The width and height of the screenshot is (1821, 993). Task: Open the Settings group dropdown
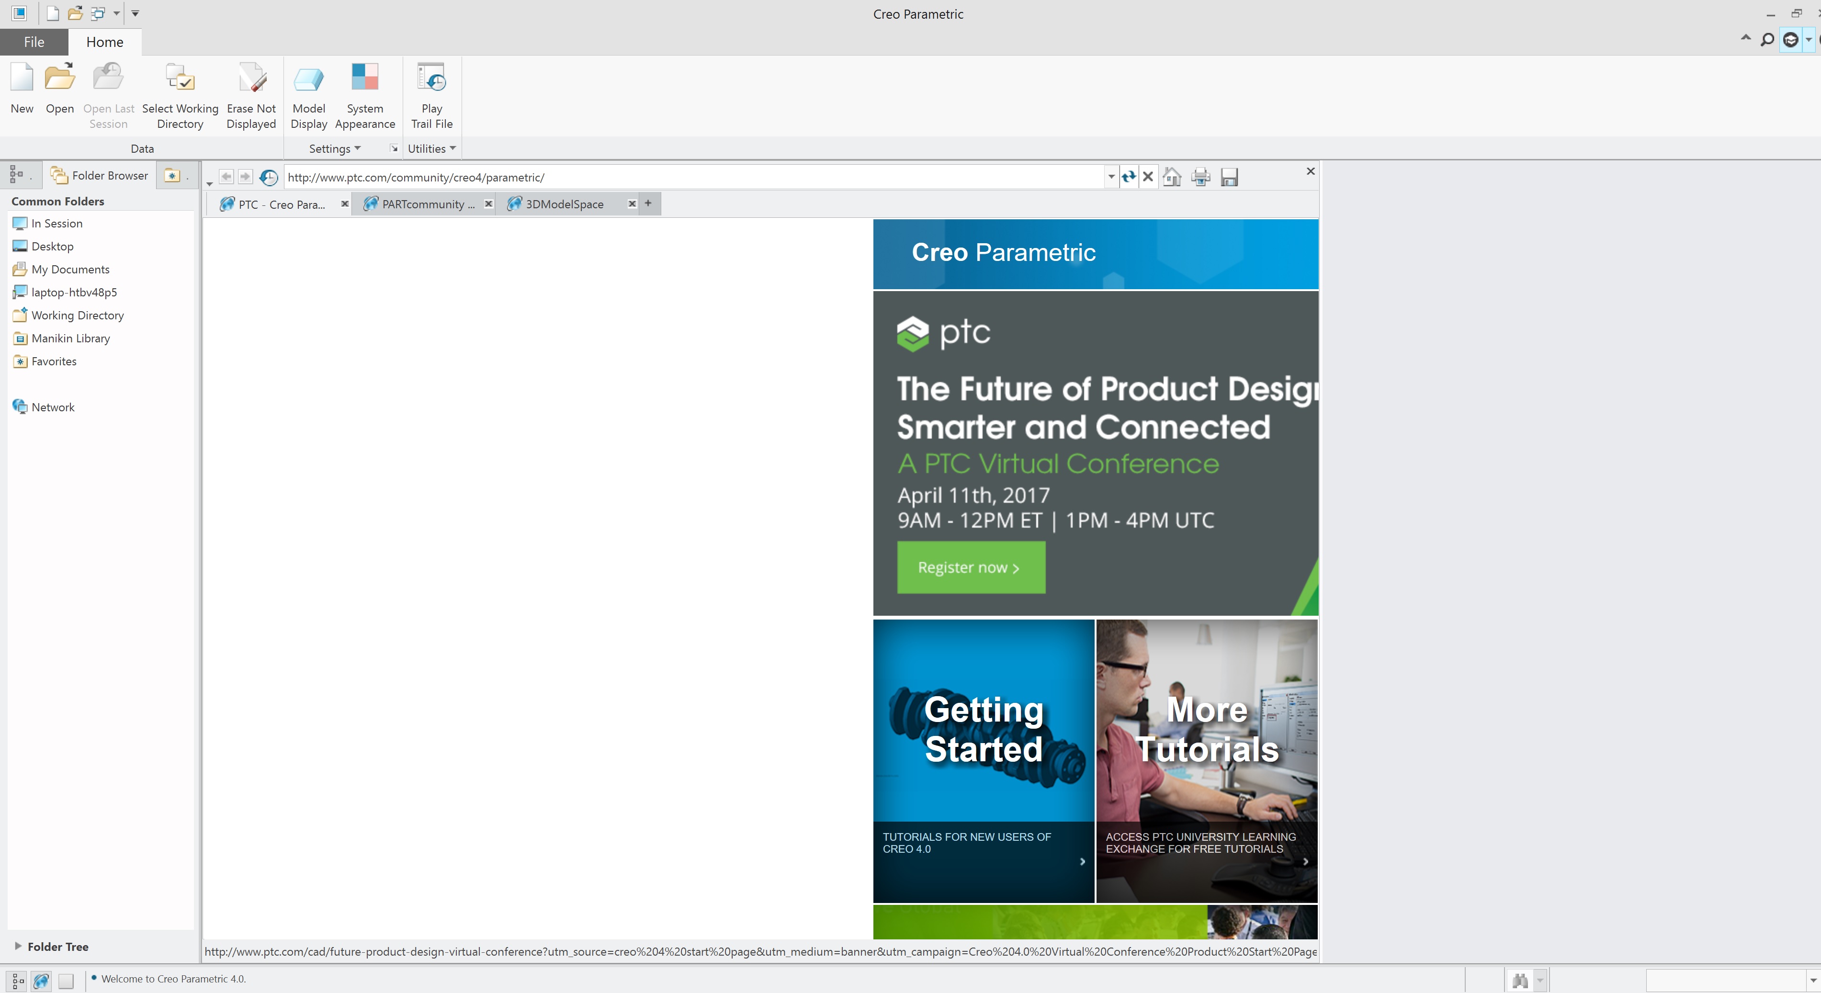point(334,148)
